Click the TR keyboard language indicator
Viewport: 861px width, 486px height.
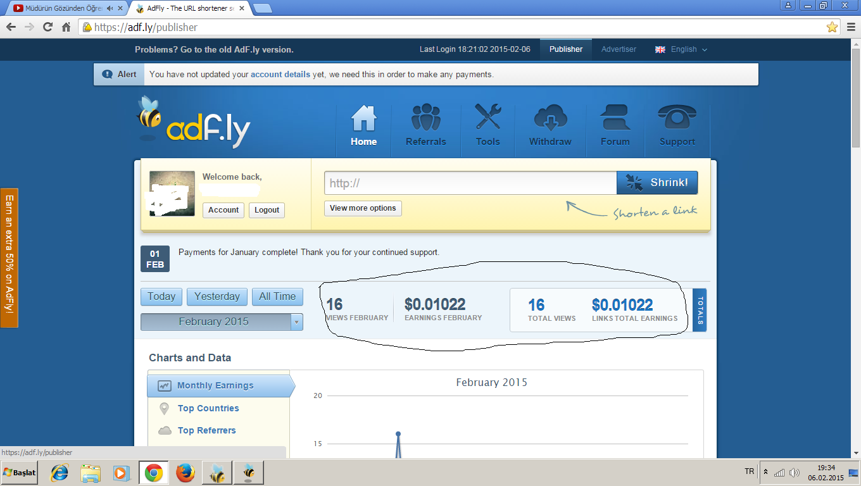[x=750, y=472]
